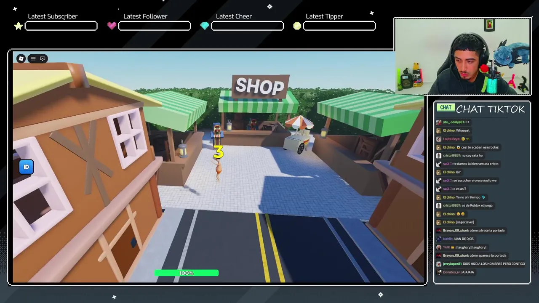539x303 pixels.
Task: Click the empty Latest Tipper field
Action: (x=339, y=26)
